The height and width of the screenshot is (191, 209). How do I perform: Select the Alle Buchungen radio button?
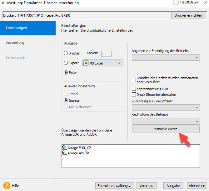(x=66, y=107)
